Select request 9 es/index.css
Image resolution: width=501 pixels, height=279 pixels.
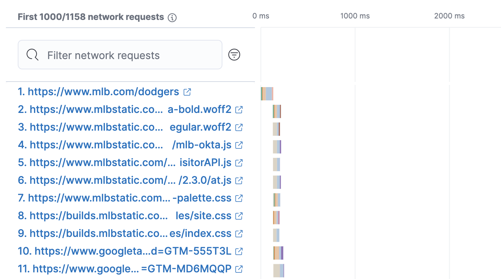pyautogui.click(x=125, y=234)
